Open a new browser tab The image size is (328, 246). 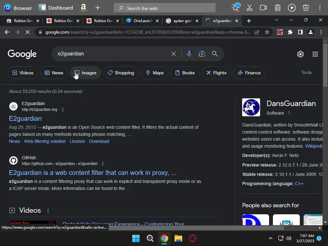point(249,21)
